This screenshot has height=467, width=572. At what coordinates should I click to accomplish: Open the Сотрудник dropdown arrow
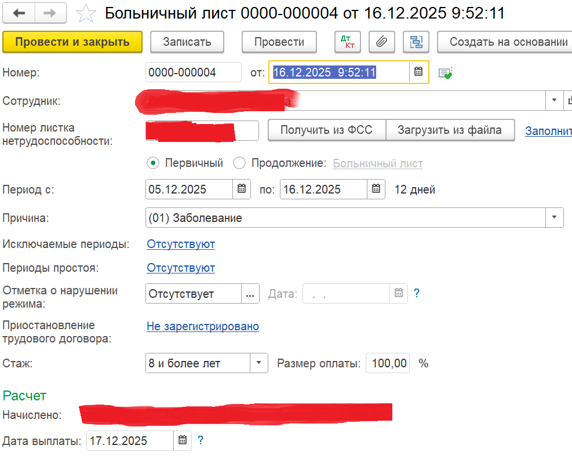(x=555, y=100)
